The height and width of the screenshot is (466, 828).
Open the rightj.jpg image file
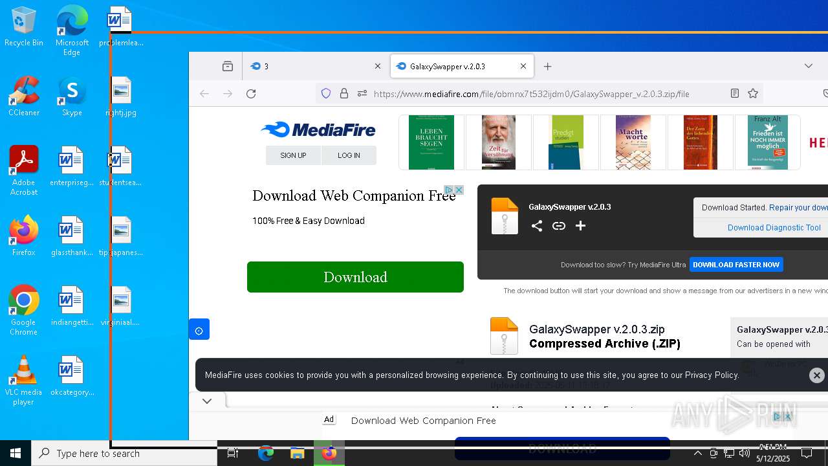click(121, 97)
